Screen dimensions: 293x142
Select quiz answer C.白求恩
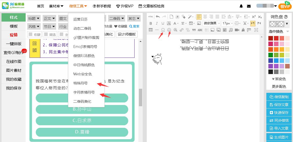[82, 120]
